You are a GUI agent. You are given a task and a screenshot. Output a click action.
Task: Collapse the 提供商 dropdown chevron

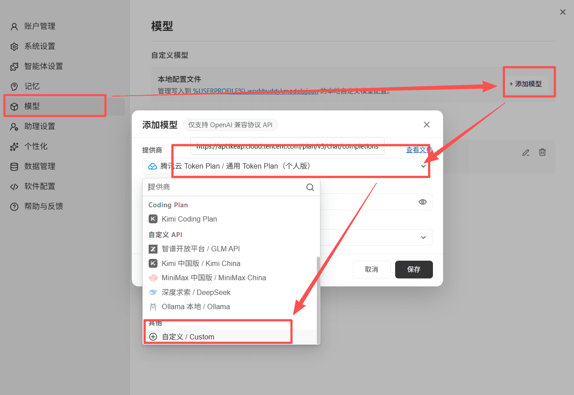coord(423,166)
